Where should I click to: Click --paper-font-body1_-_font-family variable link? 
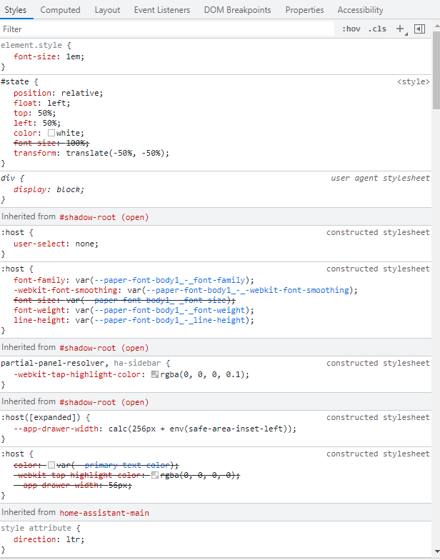click(x=170, y=280)
